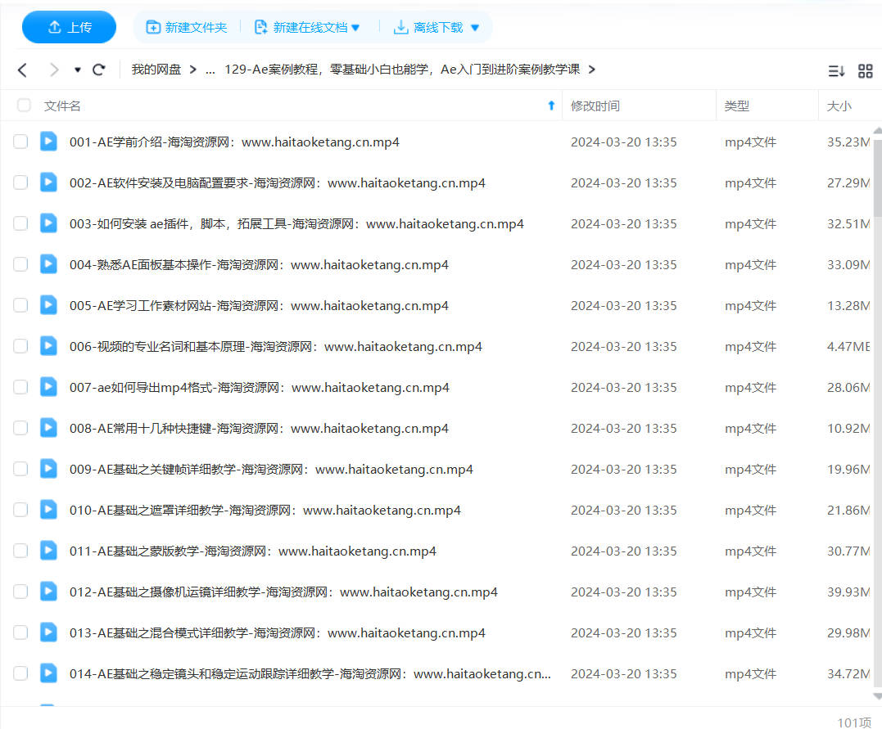This screenshot has width=882, height=729.
Task: Click the 35.23M size of file 001
Action: [x=848, y=142]
